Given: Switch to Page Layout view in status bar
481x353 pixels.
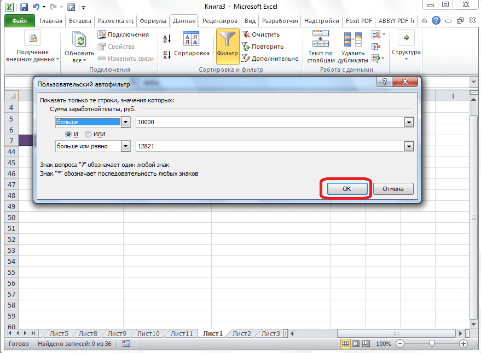Looking at the screenshot, I should (x=357, y=344).
